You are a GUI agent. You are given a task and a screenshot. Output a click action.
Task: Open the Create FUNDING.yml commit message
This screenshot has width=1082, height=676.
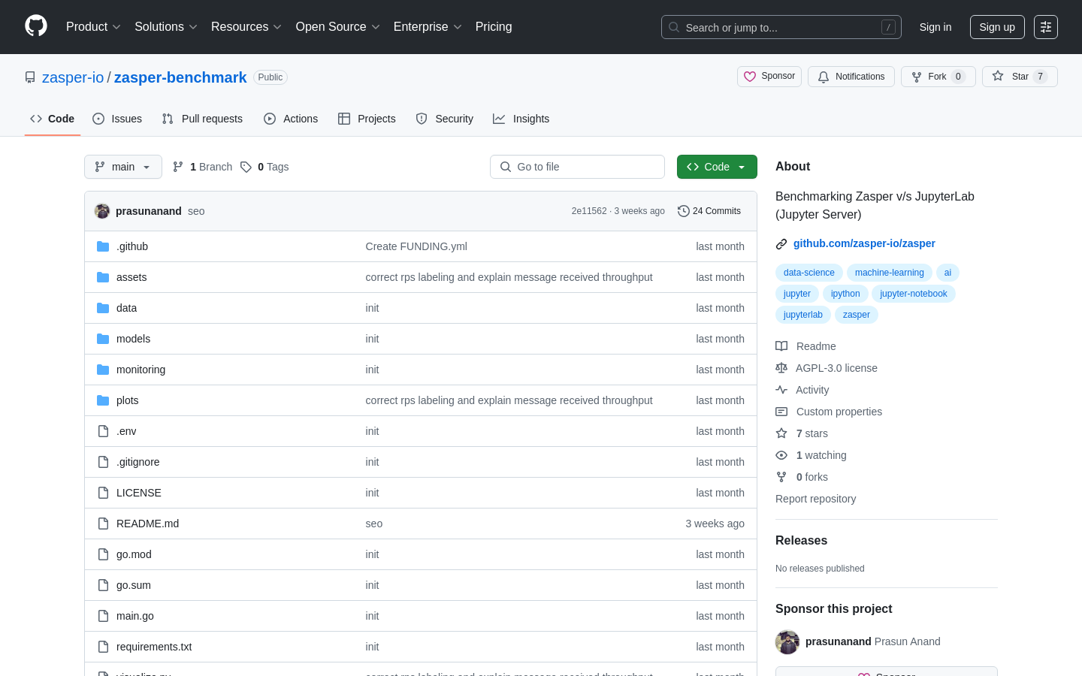pyautogui.click(x=416, y=246)
